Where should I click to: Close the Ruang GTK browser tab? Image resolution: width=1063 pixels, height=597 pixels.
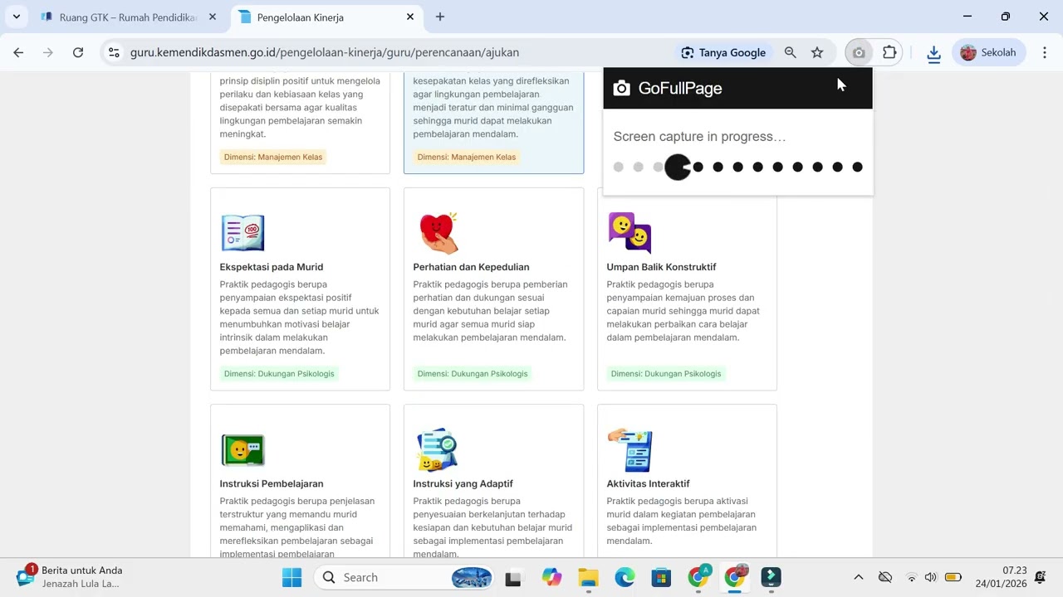click(213, 17)
